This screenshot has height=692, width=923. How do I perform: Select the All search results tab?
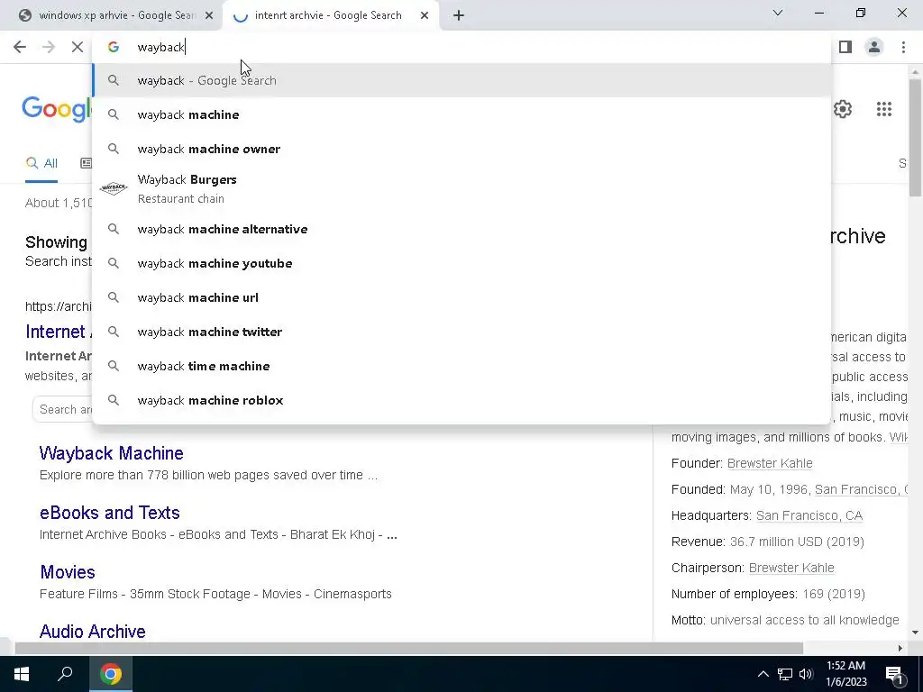tap(41, 163)
